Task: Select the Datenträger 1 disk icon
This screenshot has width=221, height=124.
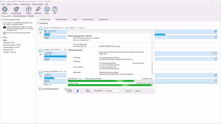Action: point(41,29)
